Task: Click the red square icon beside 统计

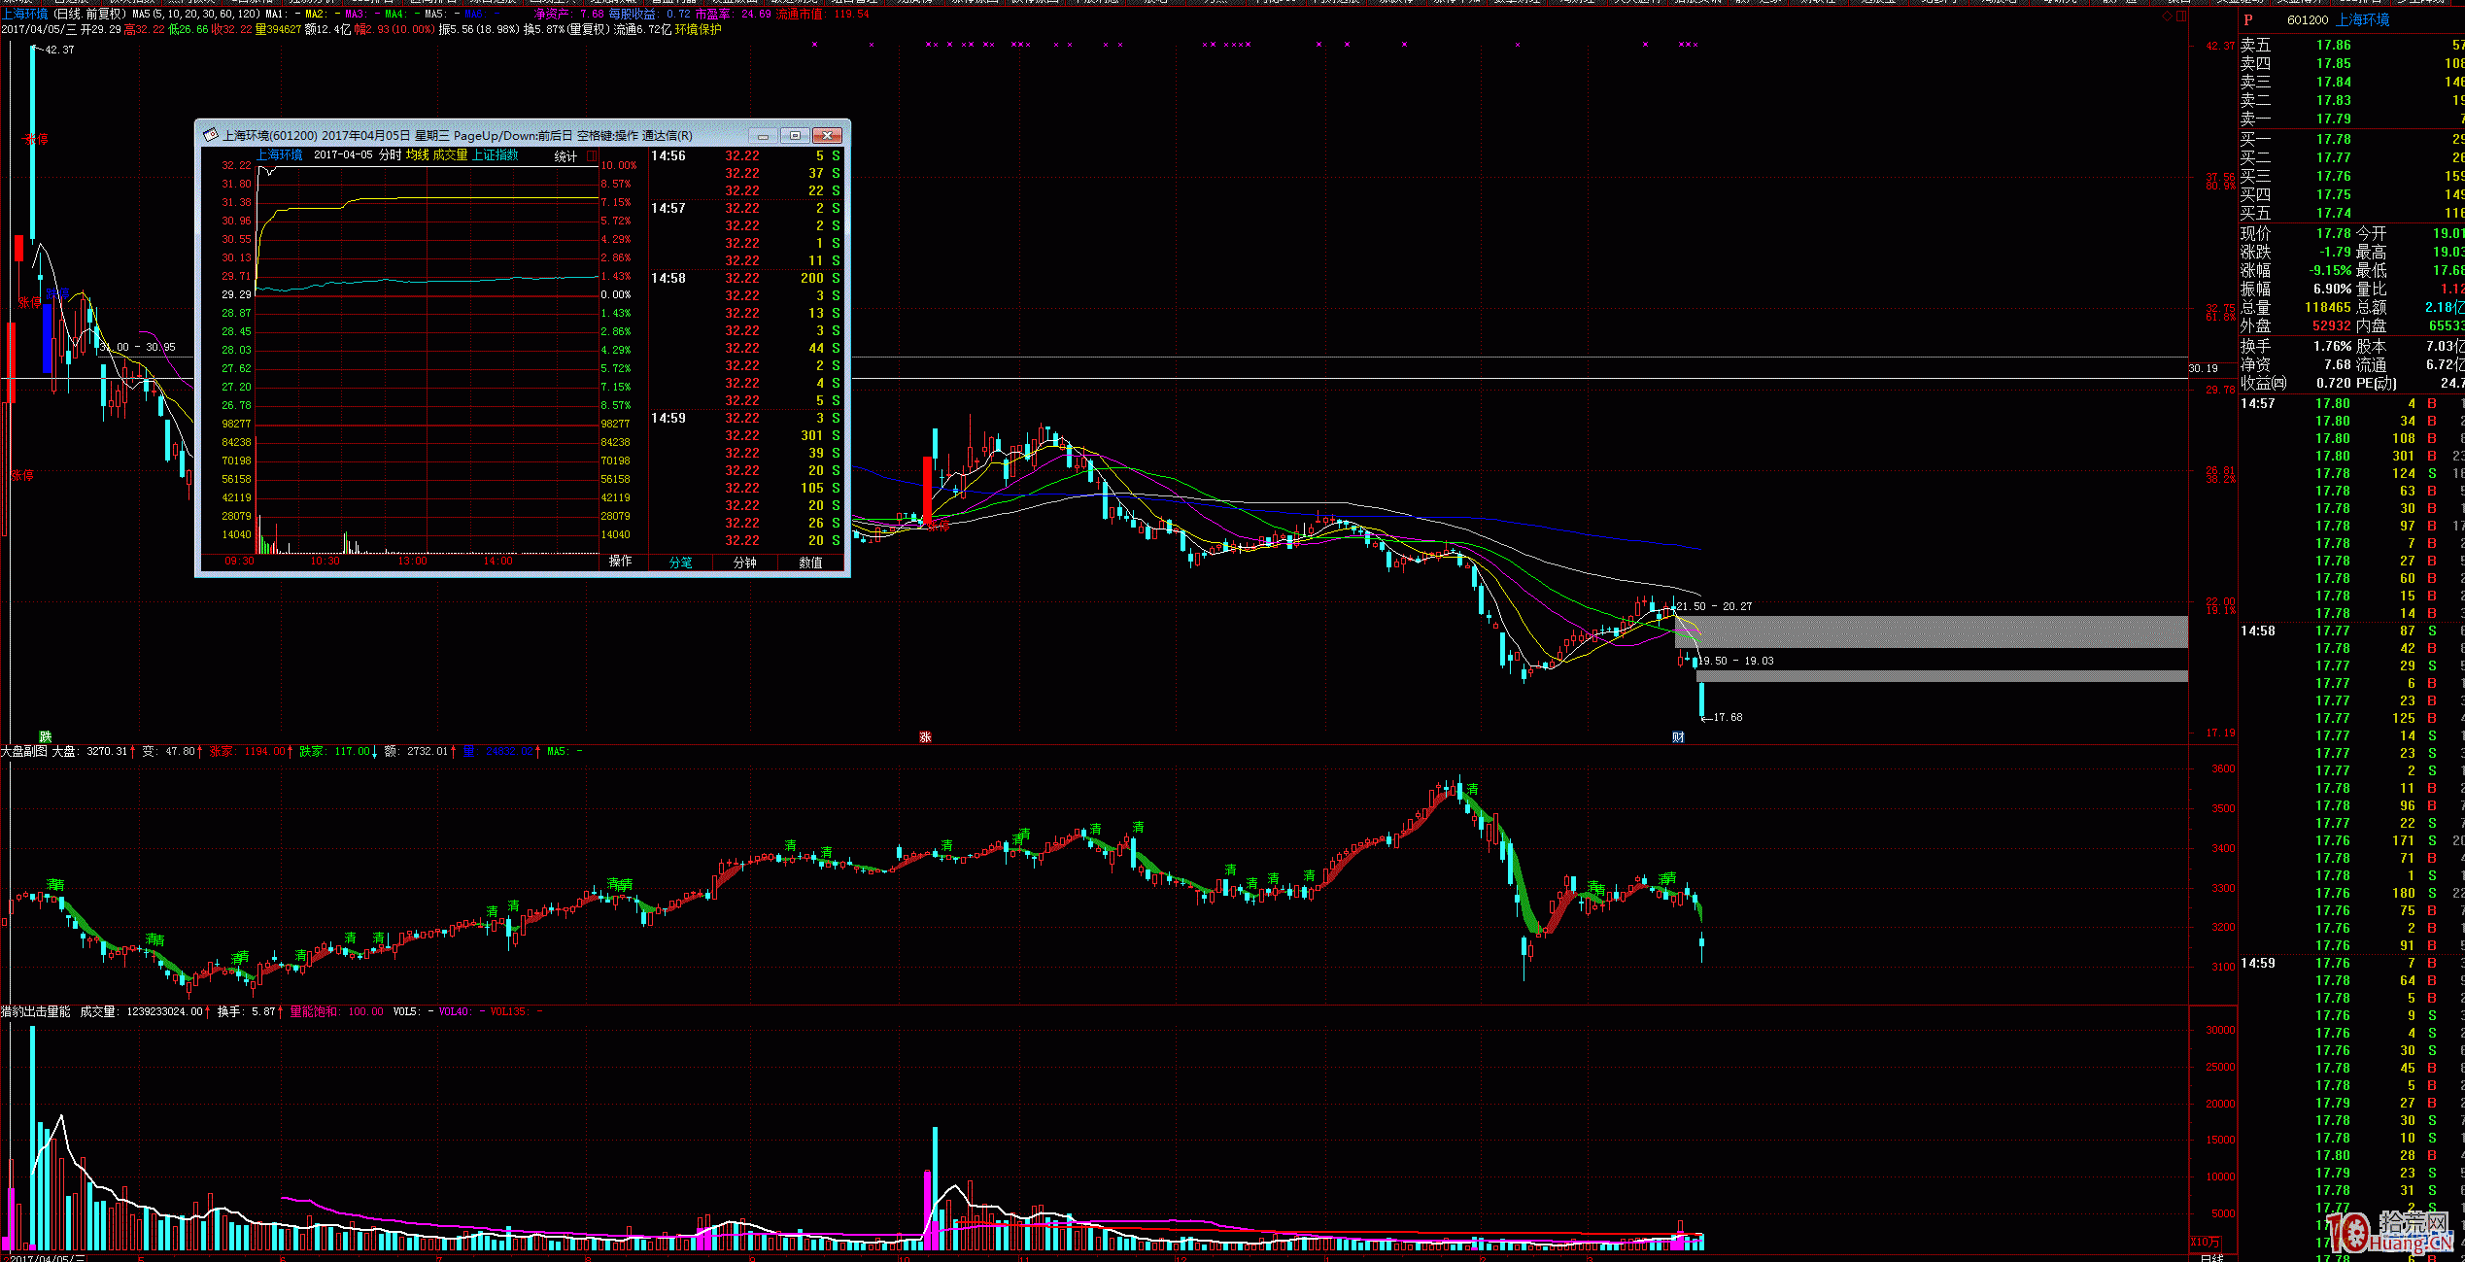Action: (591, 155)
